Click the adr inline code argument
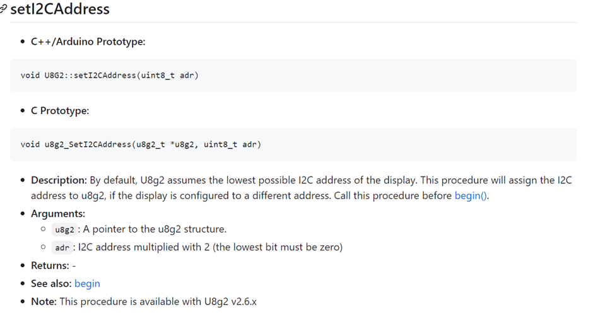Image resolution: width=593 pixels, height=317 pixels. point(62,248)
